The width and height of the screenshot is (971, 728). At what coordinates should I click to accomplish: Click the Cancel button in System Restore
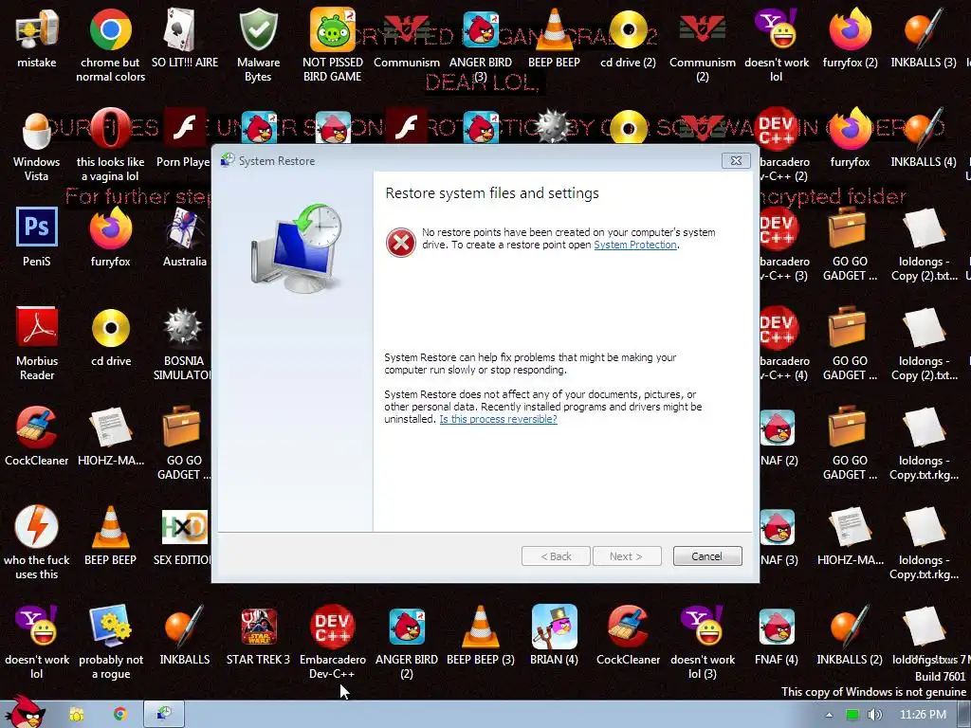click(707, 555)
